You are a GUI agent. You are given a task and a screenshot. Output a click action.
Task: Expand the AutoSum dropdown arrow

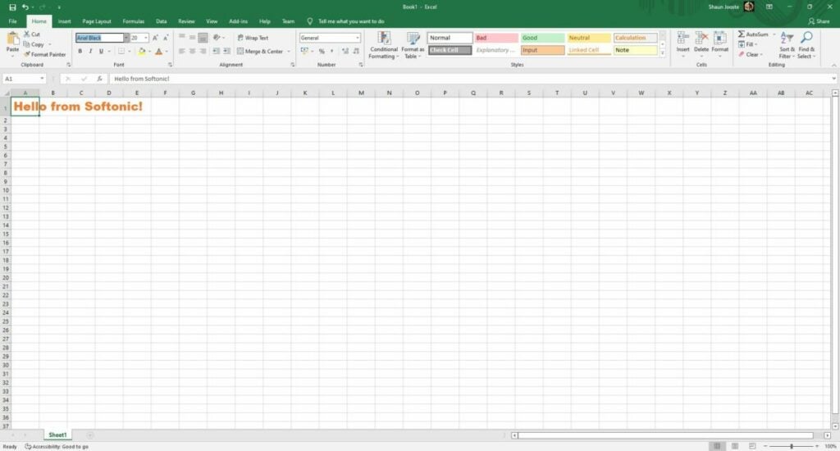point(774,34)
